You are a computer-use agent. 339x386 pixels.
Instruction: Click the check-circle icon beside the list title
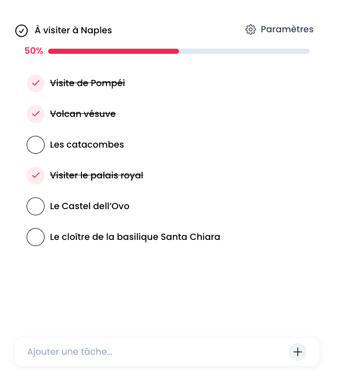tap(22, 31)
